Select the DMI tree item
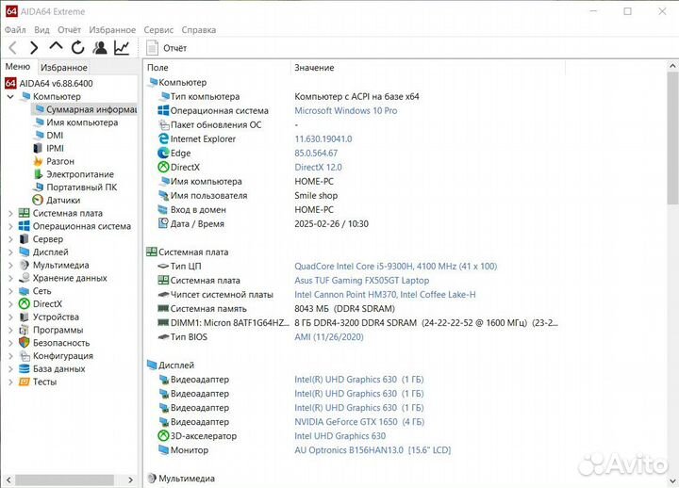This screenshot has height=488, width=679. pos(49,136)
